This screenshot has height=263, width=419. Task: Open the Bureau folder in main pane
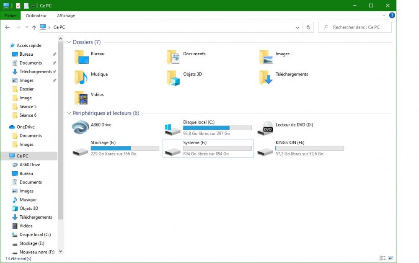[x=90, y=57]
